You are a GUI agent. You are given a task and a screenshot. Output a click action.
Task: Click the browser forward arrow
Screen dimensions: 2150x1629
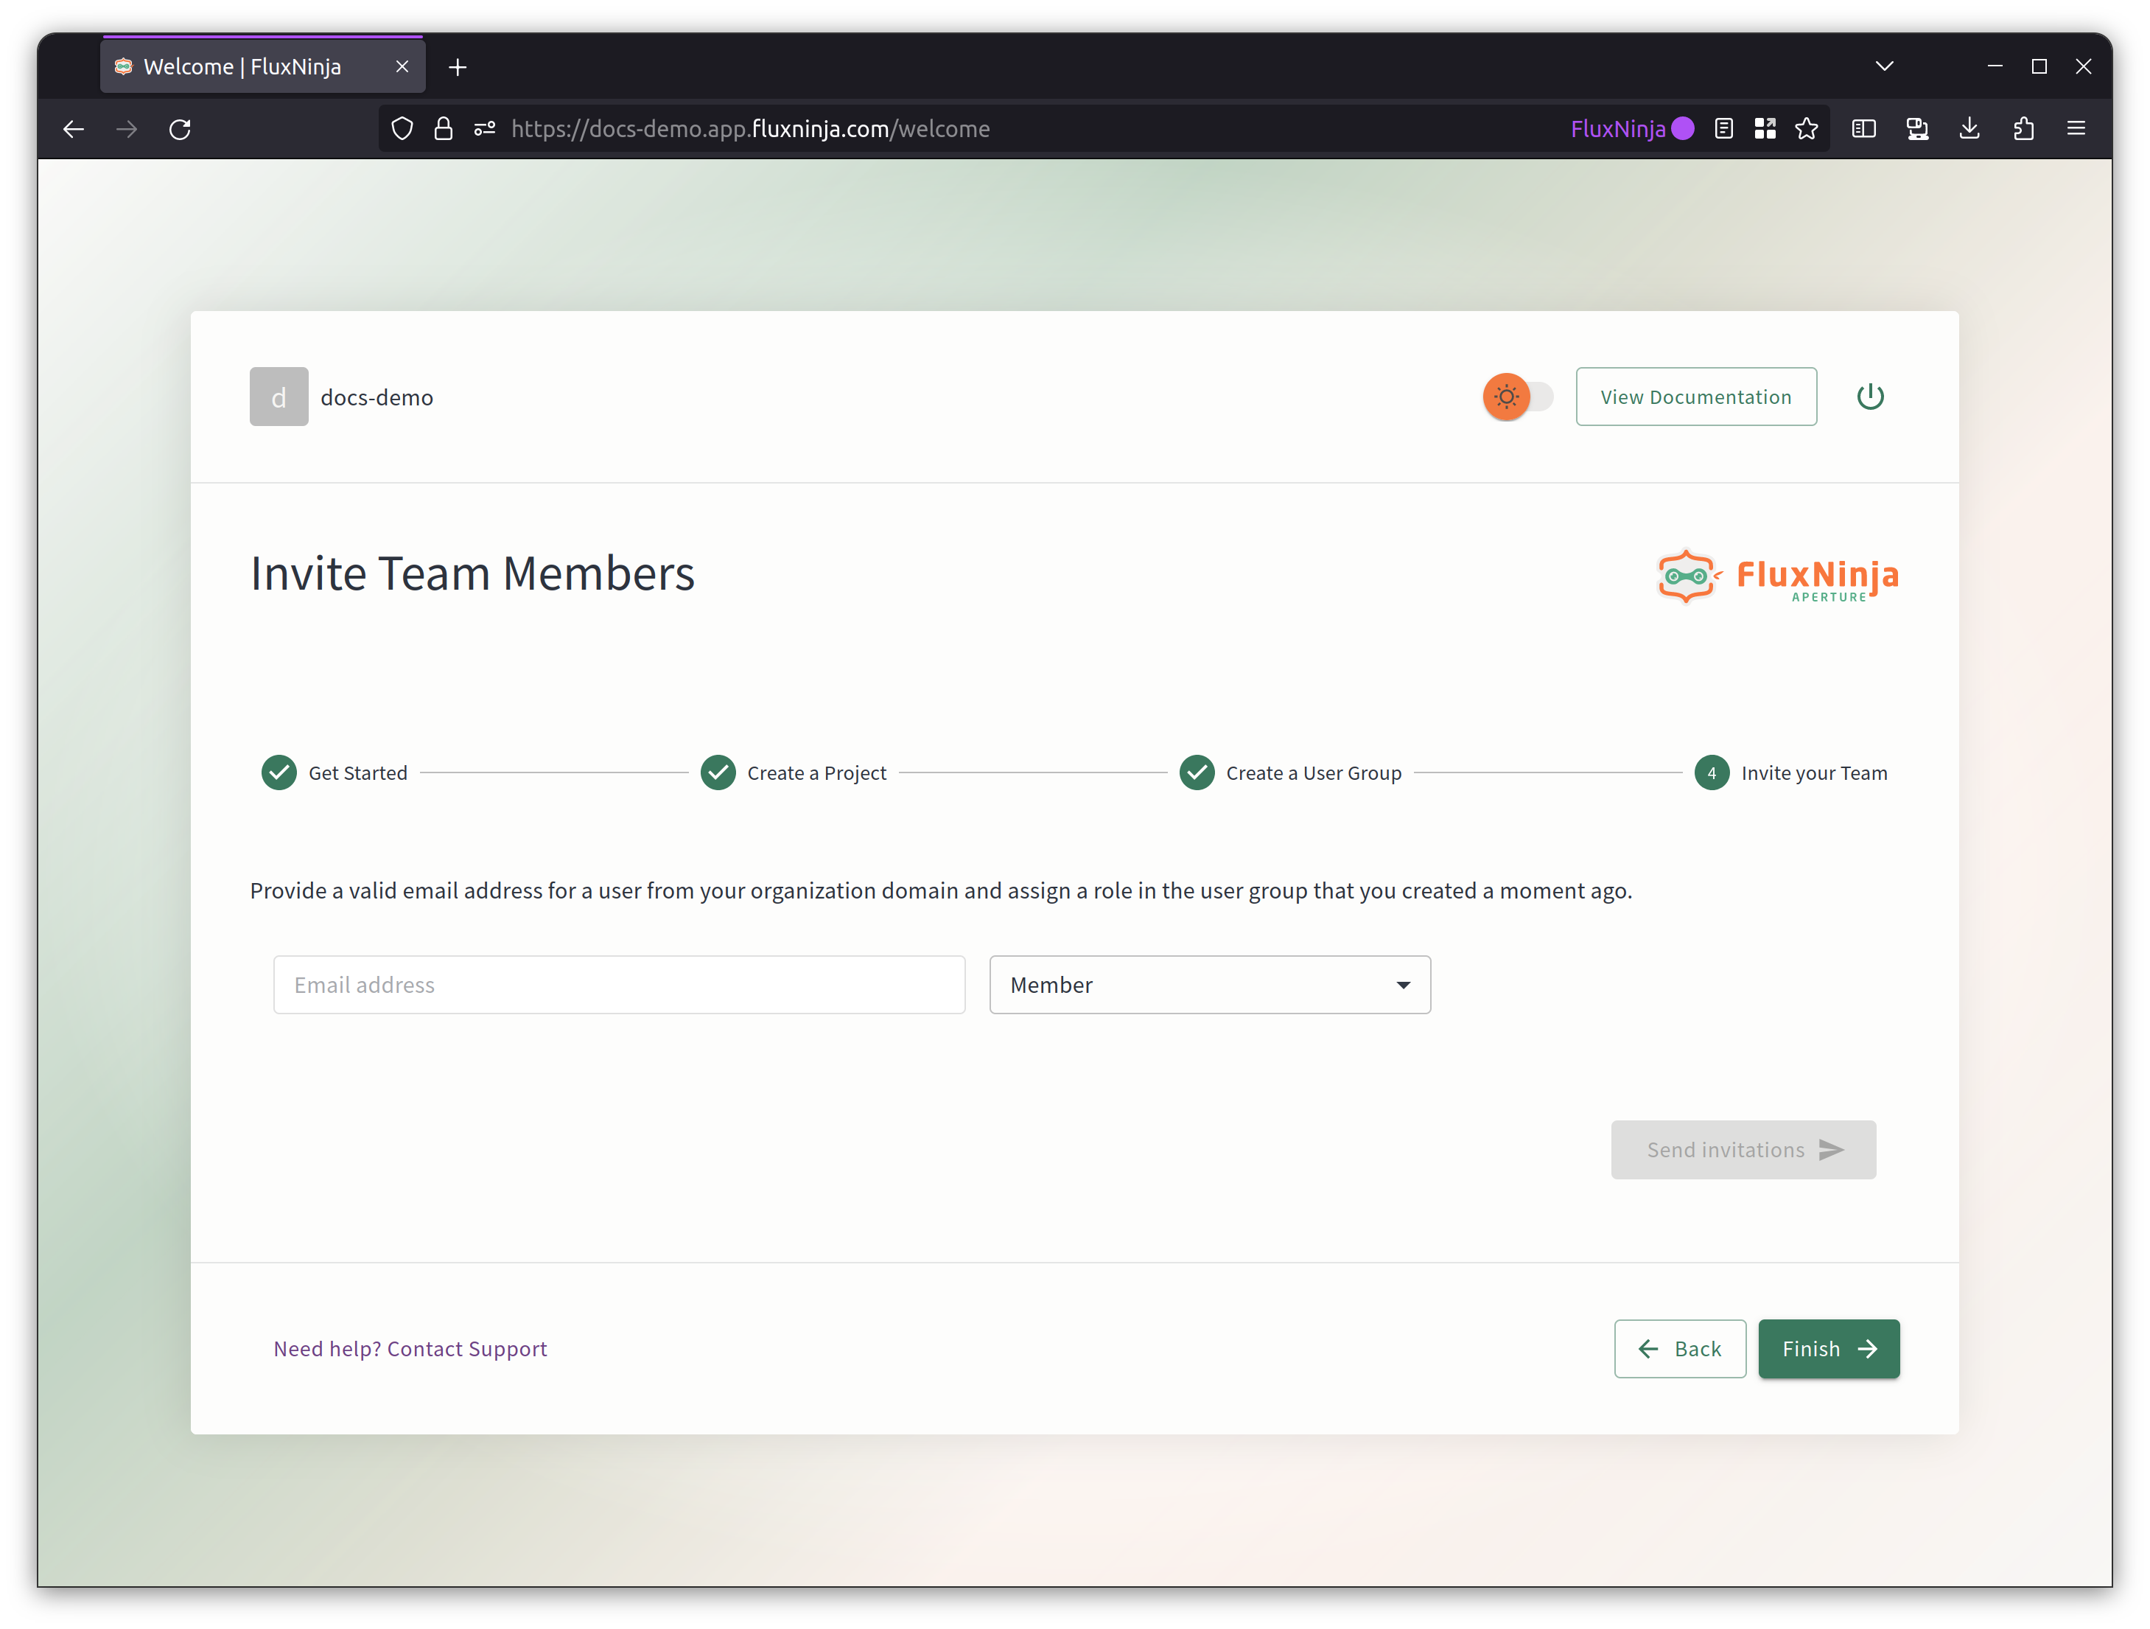(126, 128)
